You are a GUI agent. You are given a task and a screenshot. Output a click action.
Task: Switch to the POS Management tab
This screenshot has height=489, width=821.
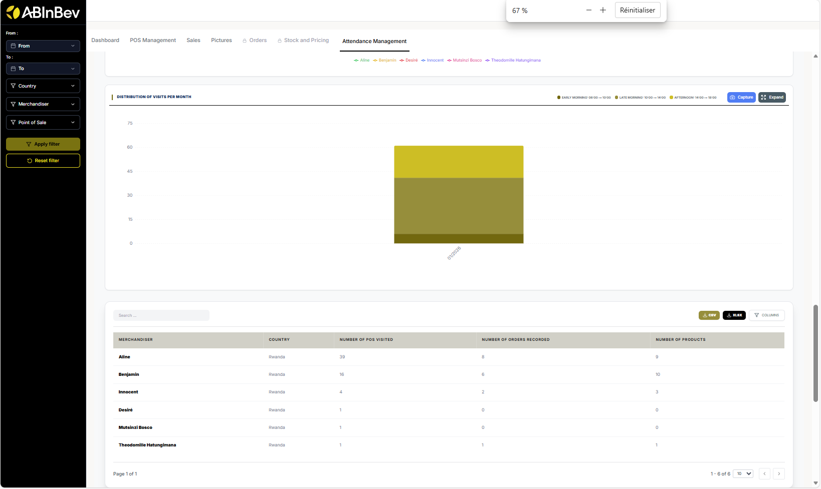153,41
